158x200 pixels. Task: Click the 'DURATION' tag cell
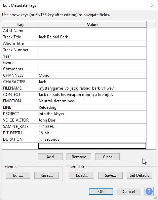20,139
